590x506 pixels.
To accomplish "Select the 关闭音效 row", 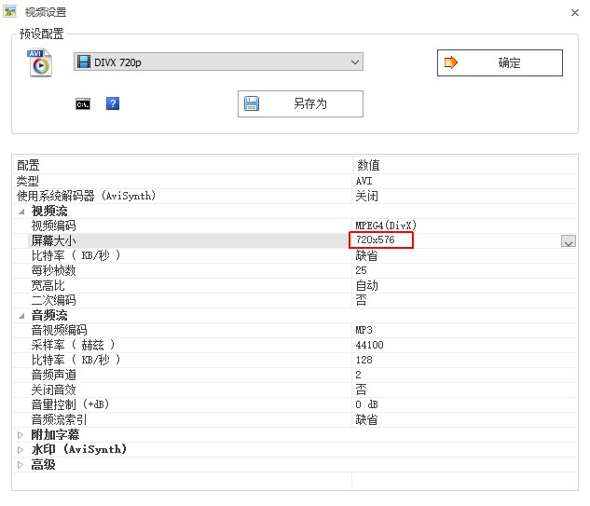I will tap(295, 390).
